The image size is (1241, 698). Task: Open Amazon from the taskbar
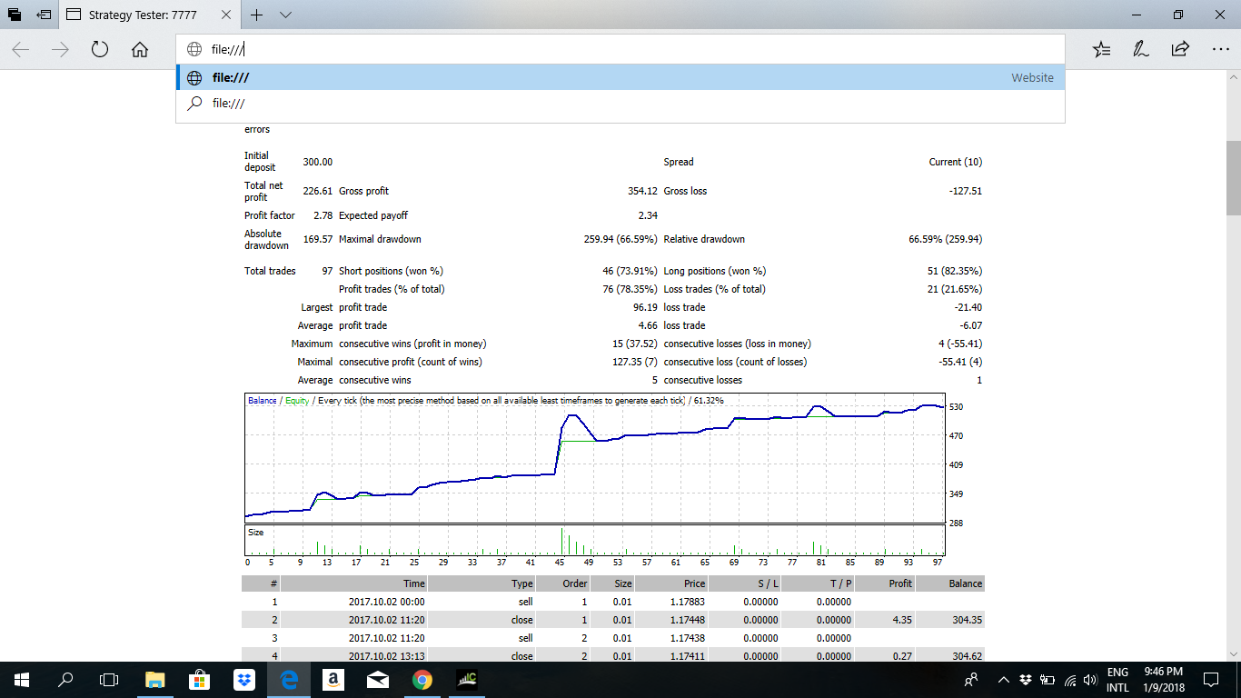pos(333,679)
